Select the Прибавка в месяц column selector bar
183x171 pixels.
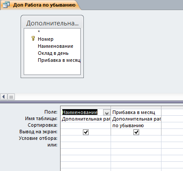136,107
